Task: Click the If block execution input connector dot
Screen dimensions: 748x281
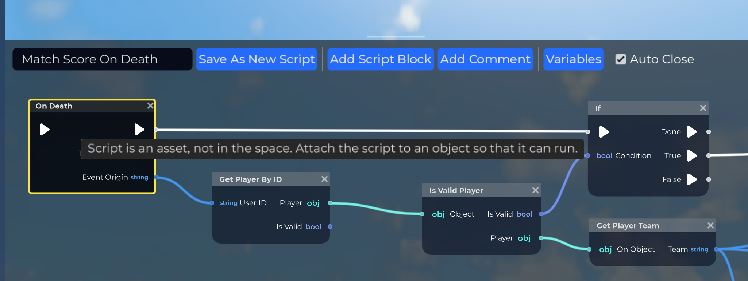Action: click(x=588, y=132)
